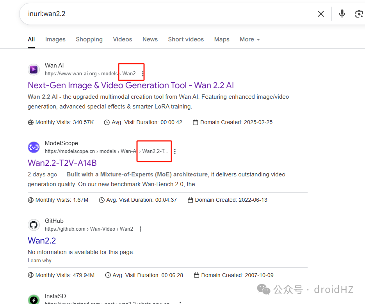Open the three-dot menu beside Wan AI result
This screenshot has width=365, height=304.
(143, 73)
